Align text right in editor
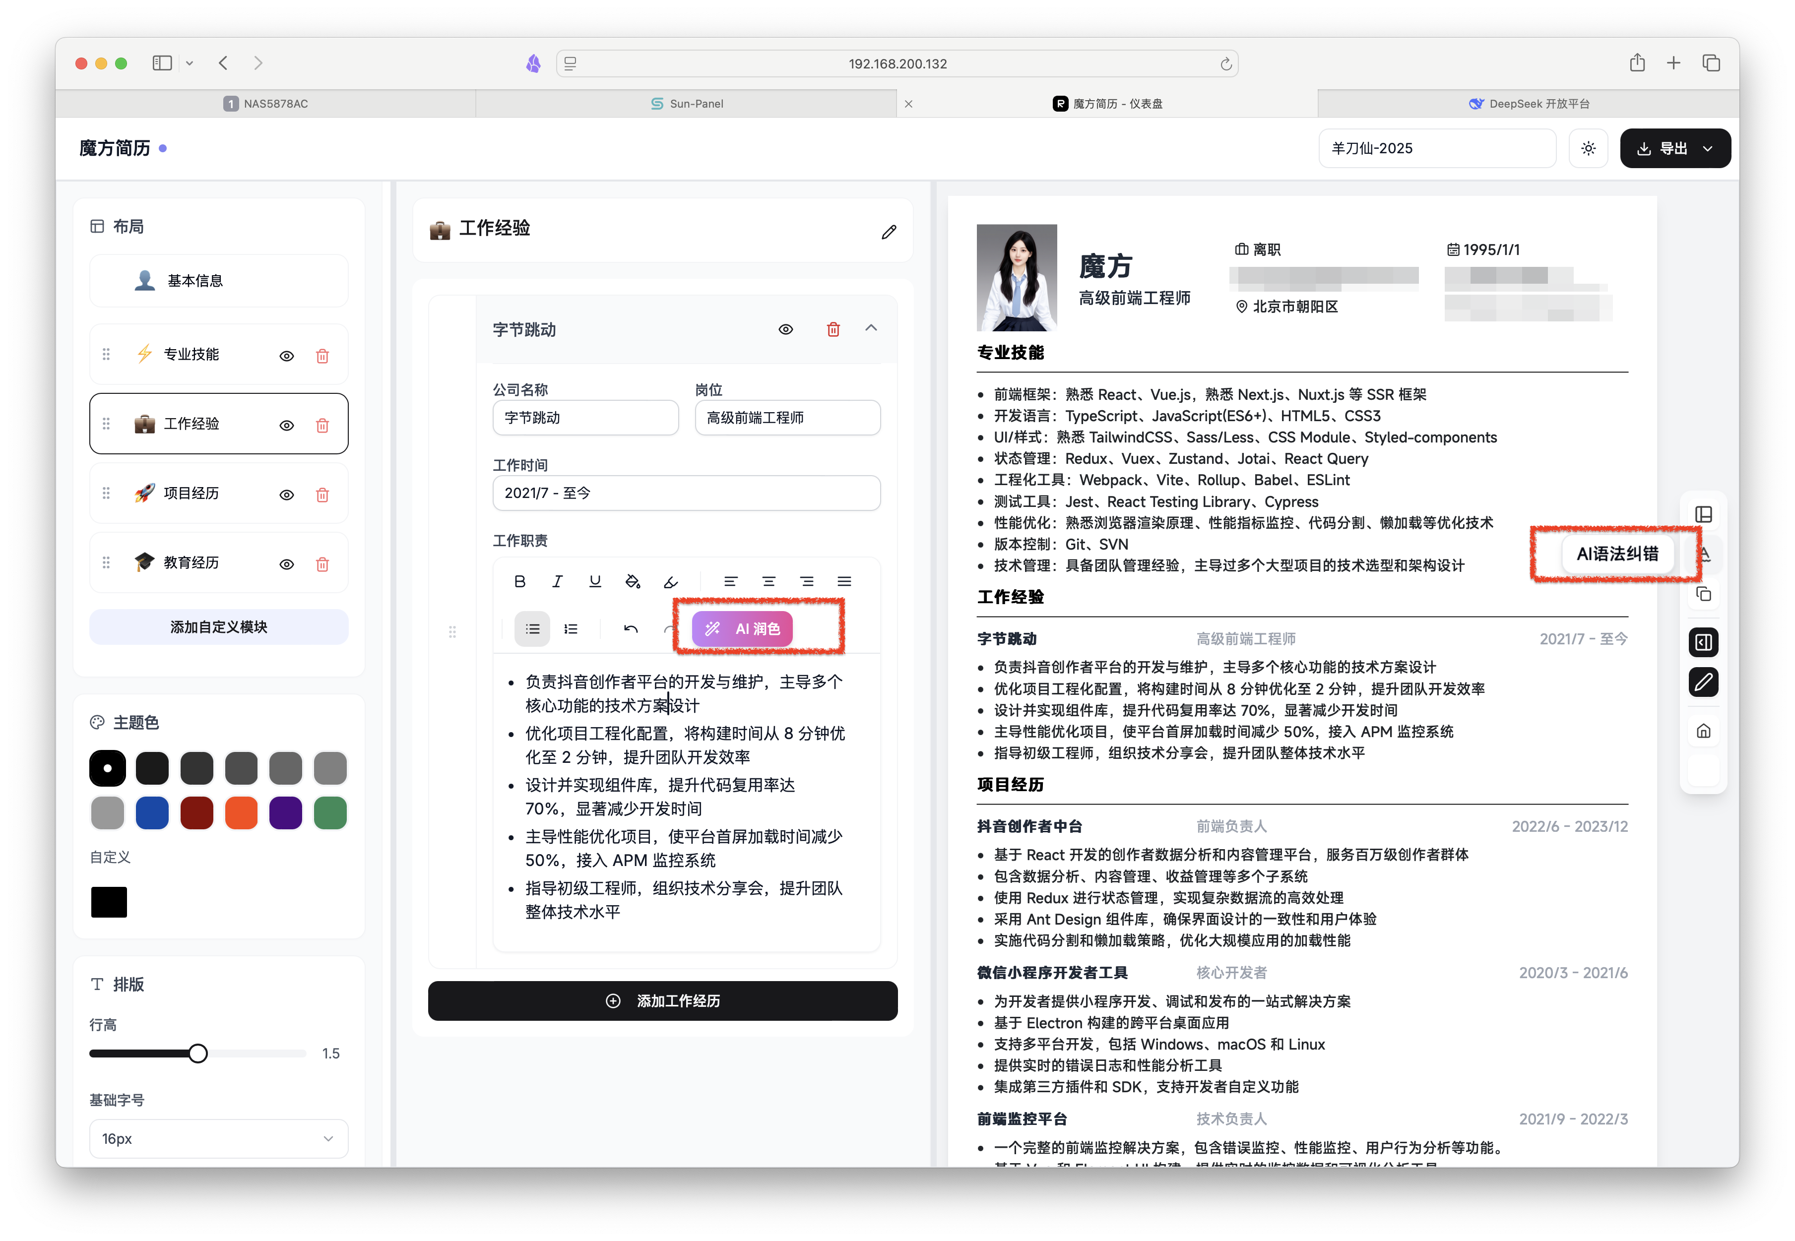Viewport: 1795px width, 1241px height. pyautogui.click(x=807, y=582)
